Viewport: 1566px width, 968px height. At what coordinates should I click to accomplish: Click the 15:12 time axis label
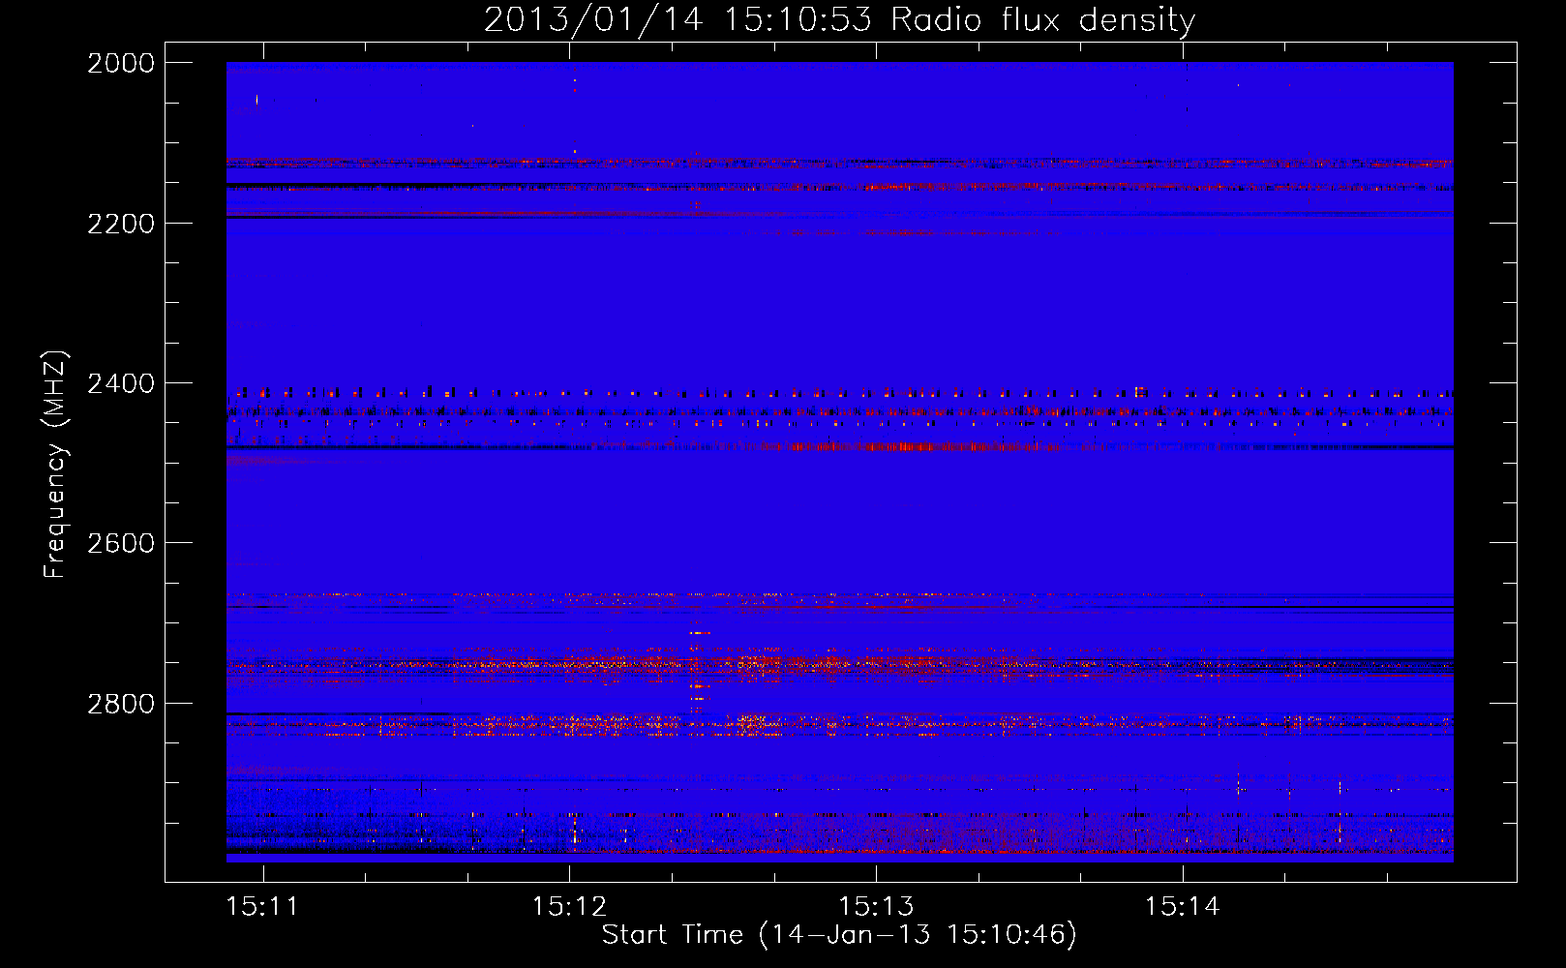pyautogui.click(x=569, y=906)
